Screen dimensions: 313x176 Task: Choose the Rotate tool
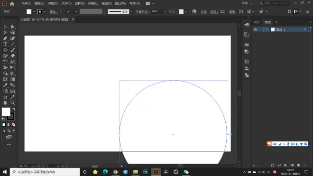click(x=5, y=62)
